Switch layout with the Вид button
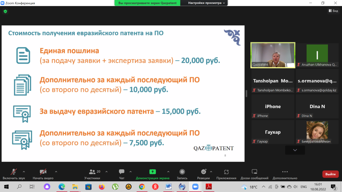Viewport: 342px width, 192px height. click(x=333, y=11)
